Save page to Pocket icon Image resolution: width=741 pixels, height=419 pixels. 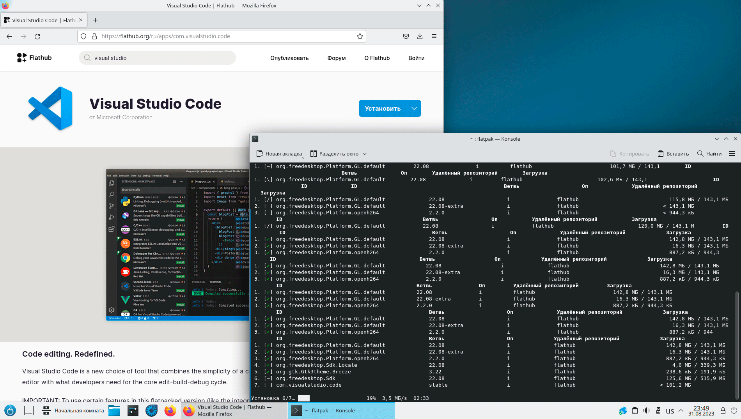click(x=406, y=36)
